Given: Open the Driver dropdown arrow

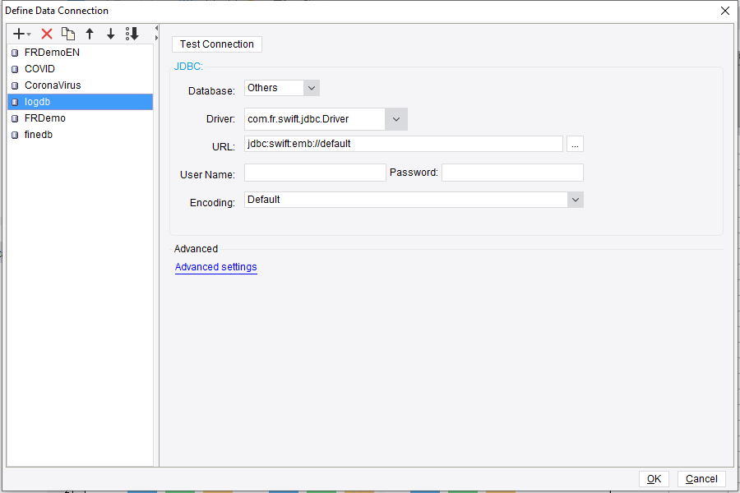Looking at the screenshot, I should pos(396,119).
